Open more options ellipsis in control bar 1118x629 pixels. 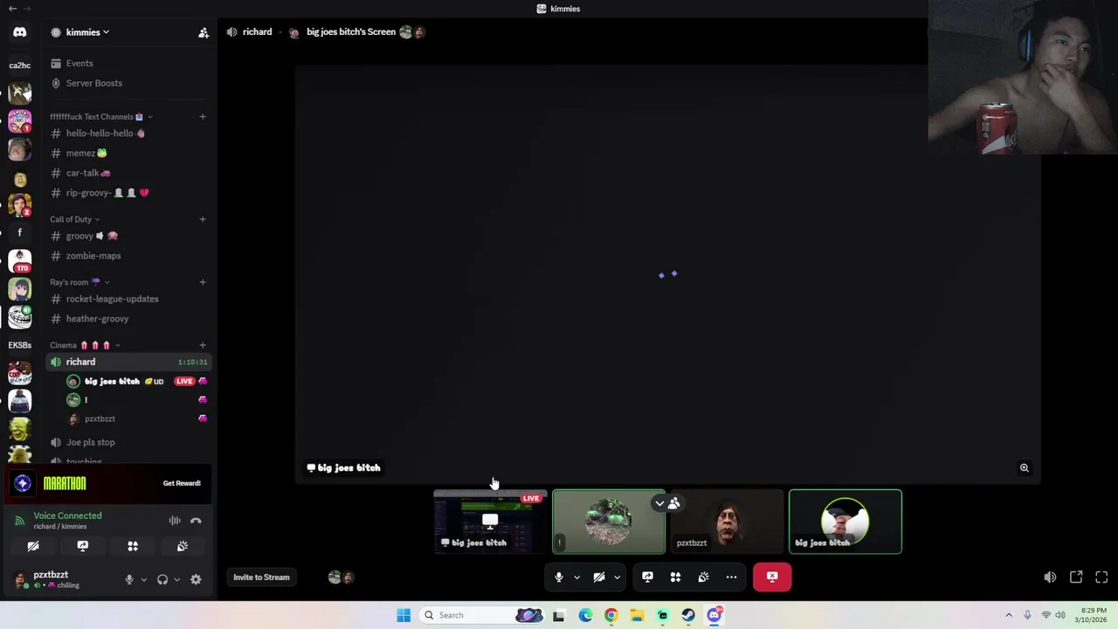pos(731,577)
